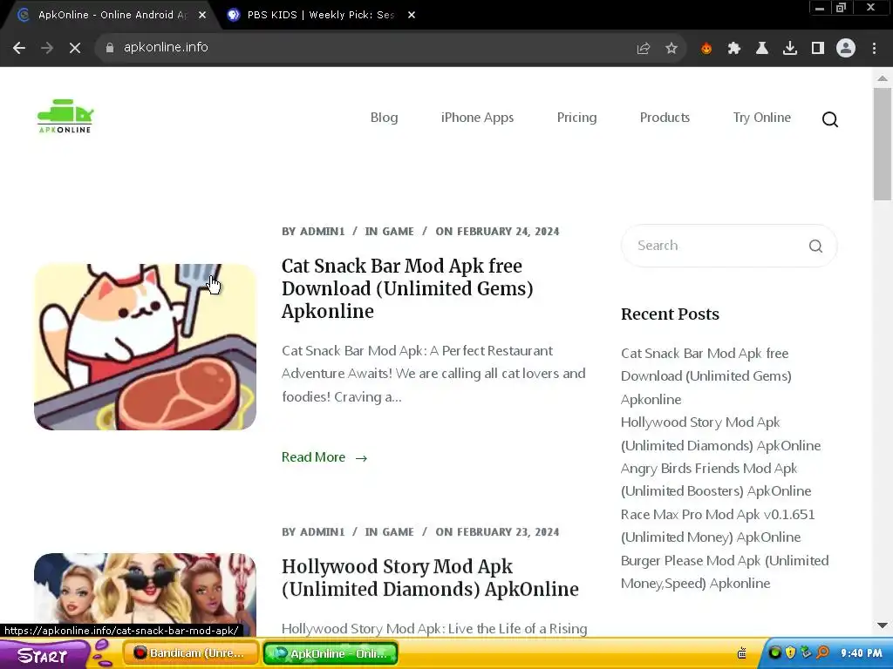The height and width of the screenshot is (669, 893).
Task: Click the header magnifier search icon
Action: tap(830, 118)
